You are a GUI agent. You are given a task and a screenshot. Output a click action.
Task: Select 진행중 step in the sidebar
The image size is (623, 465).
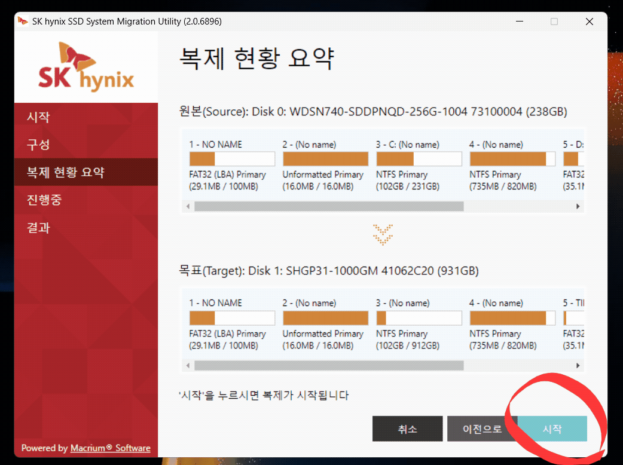[86, 200]
